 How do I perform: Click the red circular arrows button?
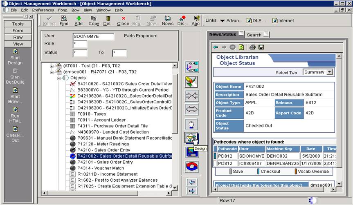(x=192, y=167)
